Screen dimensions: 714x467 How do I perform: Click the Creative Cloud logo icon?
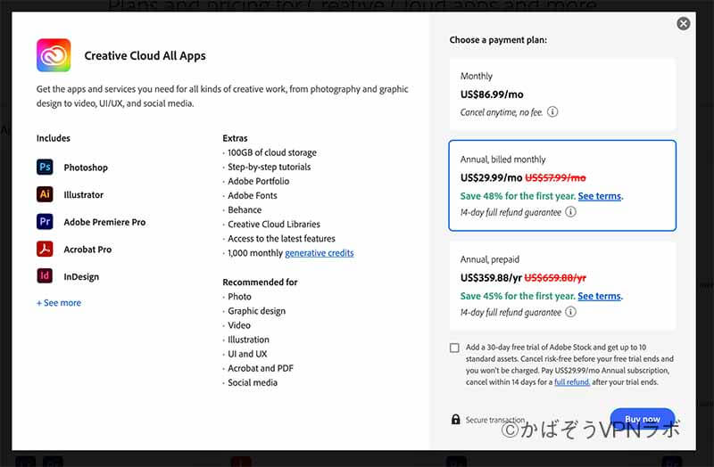click(54, 55)
